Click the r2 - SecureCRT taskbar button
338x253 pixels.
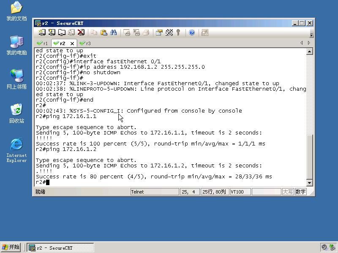(60, 248)
